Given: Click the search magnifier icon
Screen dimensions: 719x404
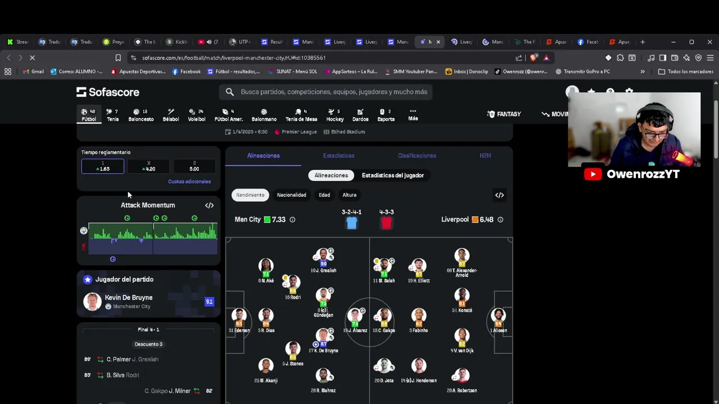Looking at the screenshot, I should (230, 92).
